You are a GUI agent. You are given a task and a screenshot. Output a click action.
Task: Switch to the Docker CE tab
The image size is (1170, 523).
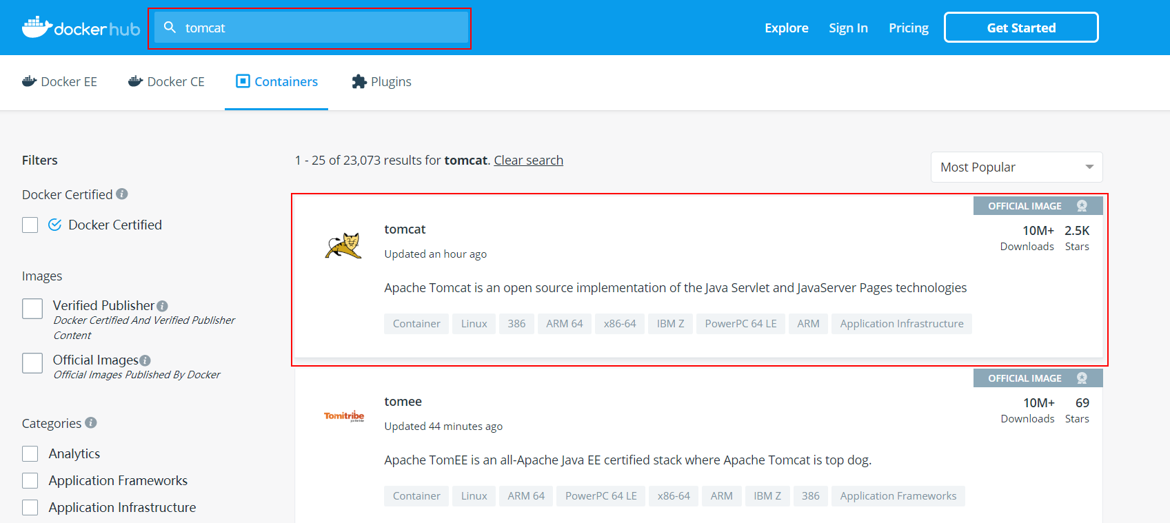click(x=166, y=81)
